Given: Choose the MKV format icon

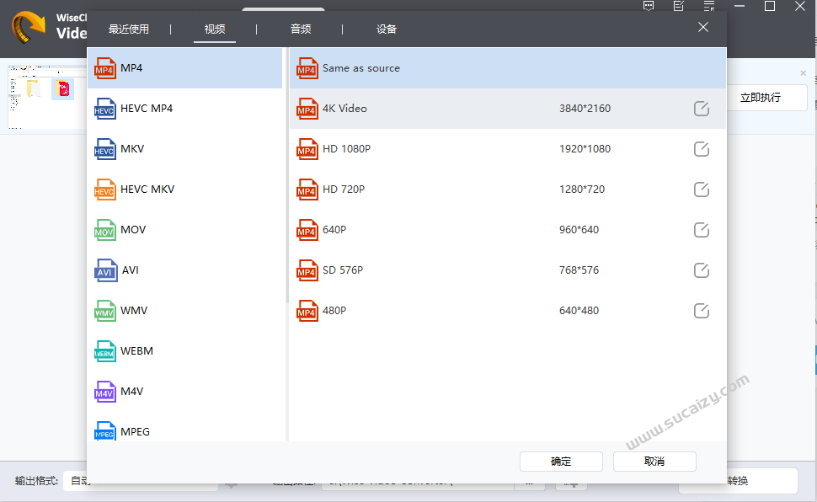Looking at the screenshot, I should click(x=104, y=149).
